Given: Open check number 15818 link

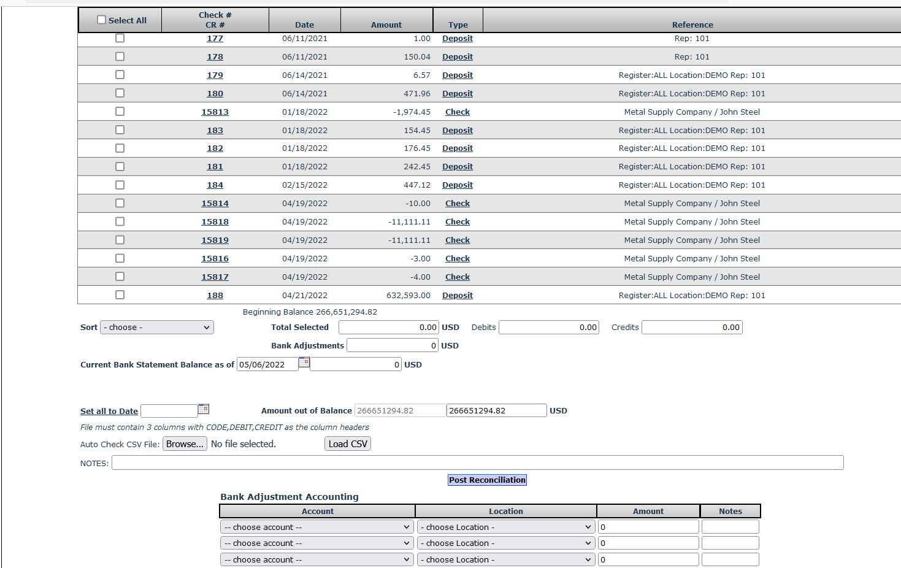Looking at the screenshot, I should [x=215, y=222].
